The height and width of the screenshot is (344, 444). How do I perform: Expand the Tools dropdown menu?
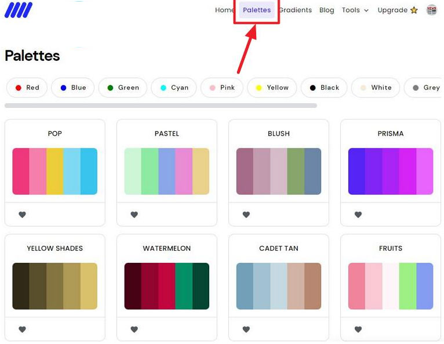tap(355, 10)
